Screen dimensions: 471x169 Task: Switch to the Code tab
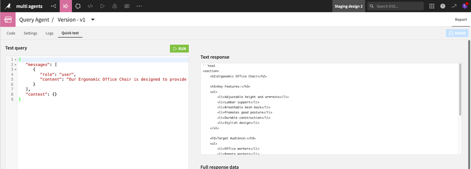click(x=11, y=33)
